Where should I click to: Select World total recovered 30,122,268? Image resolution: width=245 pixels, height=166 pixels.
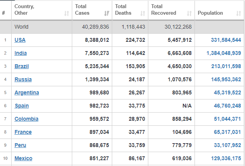click(x=178, y=27)
